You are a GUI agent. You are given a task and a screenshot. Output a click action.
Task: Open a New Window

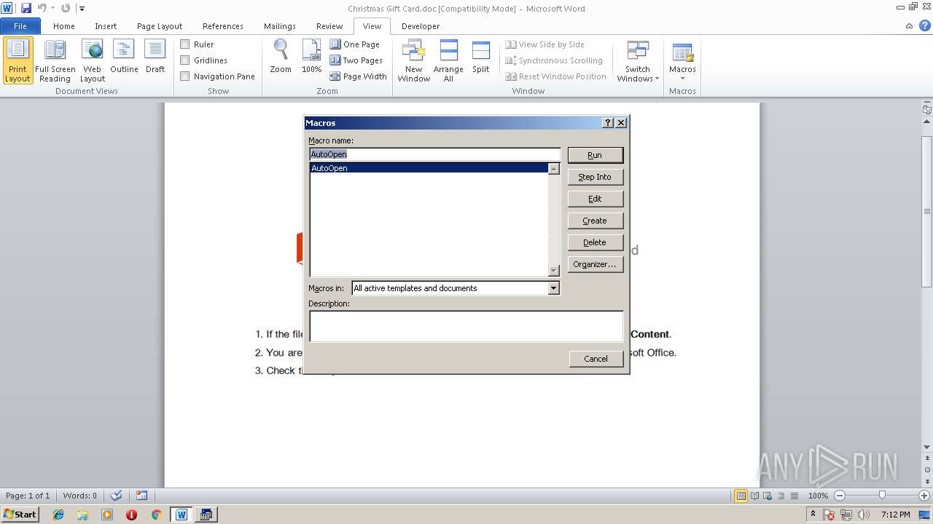tap(413, 61)
